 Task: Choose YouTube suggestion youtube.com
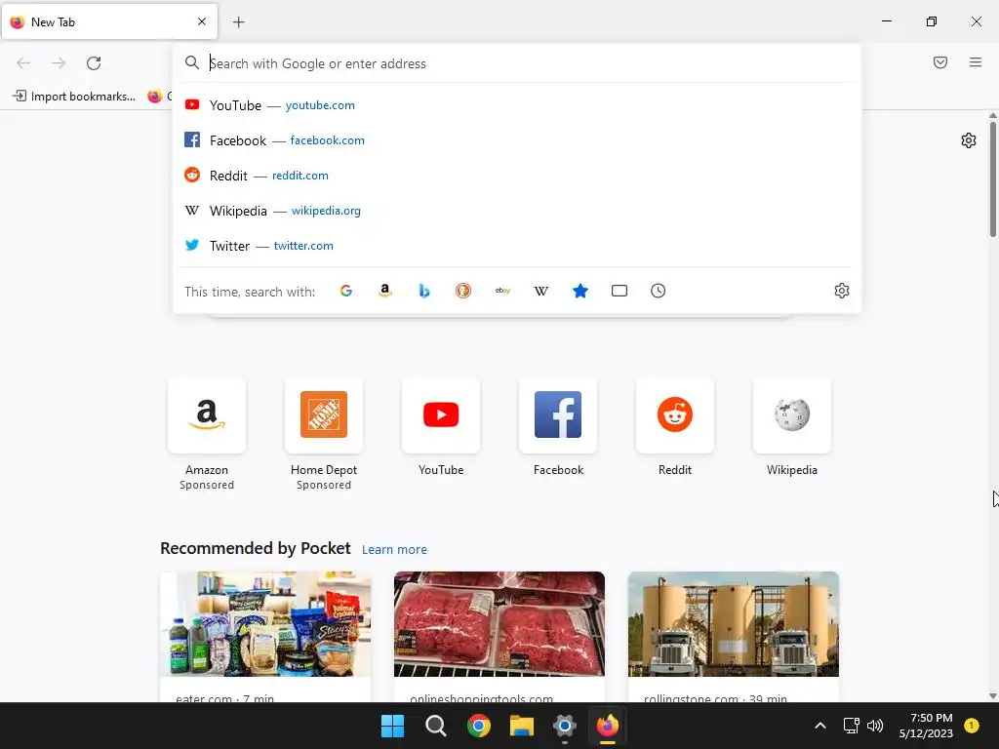[517, 105]
